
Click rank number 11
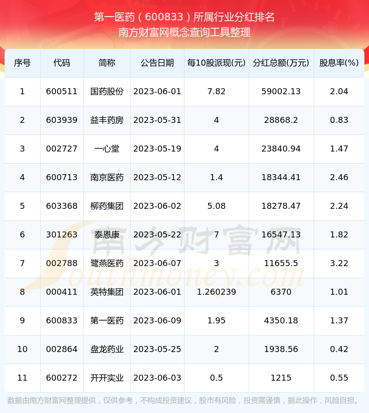coord(22,378)
